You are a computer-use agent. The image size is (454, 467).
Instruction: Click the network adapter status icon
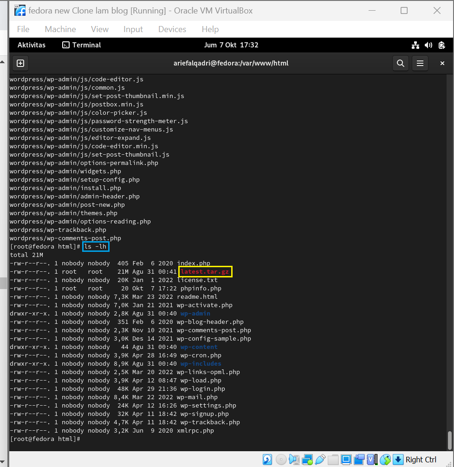(307, 459)
